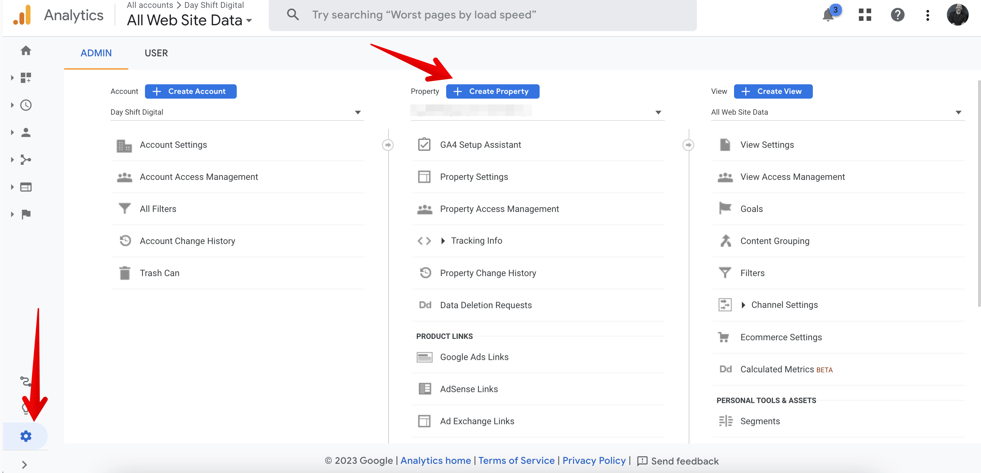This screenshot has height=473, width=981.
Task: Click the Attribution path icon in sidebar
Action: pos(25,381)
